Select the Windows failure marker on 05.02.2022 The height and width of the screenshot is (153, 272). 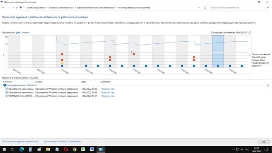[x=110, y=57]
